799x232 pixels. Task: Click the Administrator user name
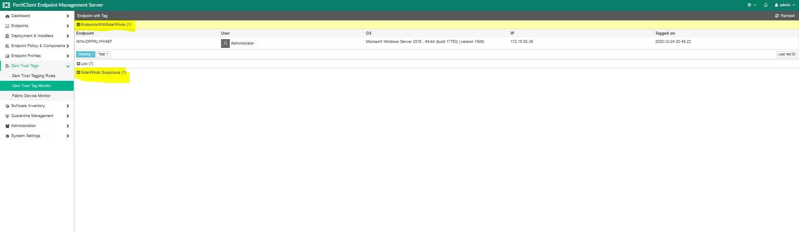coord(242,43)
